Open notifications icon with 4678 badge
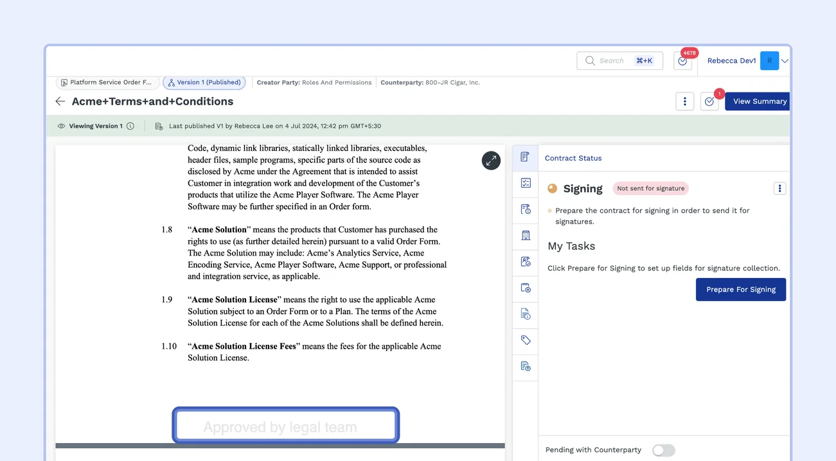 tap(682, 61)
